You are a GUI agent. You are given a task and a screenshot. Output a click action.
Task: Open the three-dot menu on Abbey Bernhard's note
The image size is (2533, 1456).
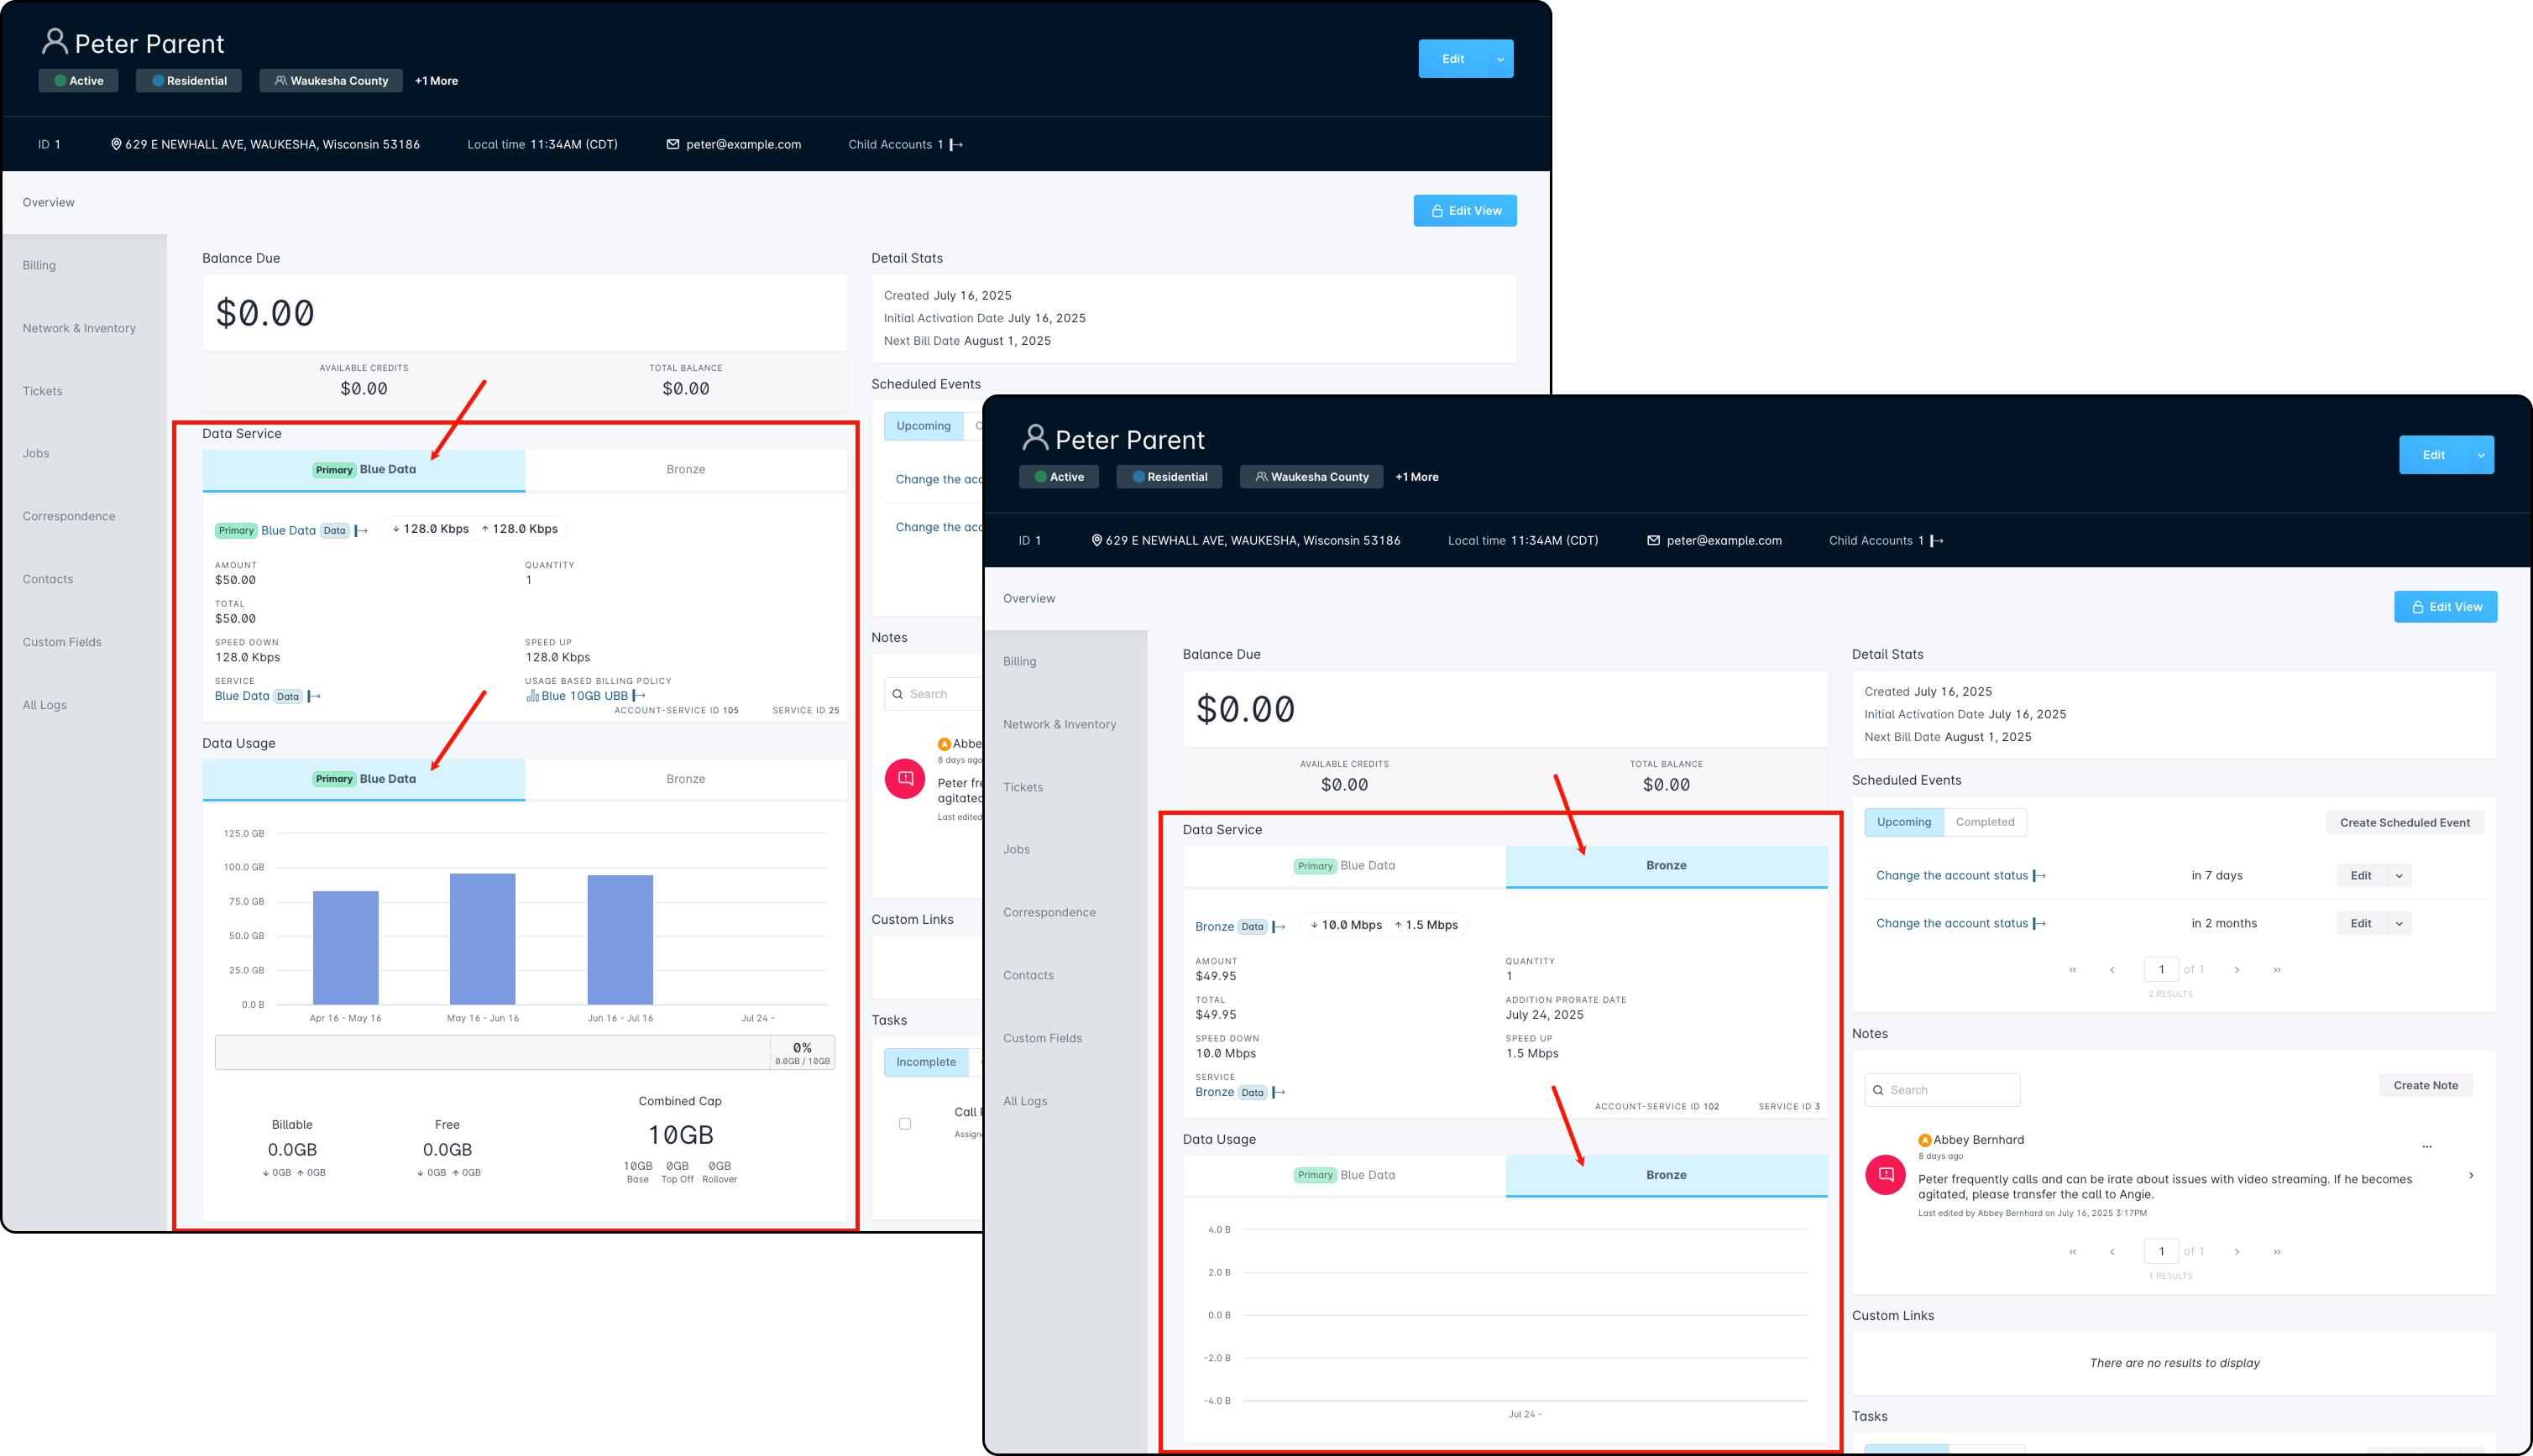pyautogui.click(x=2427, y=1146)
